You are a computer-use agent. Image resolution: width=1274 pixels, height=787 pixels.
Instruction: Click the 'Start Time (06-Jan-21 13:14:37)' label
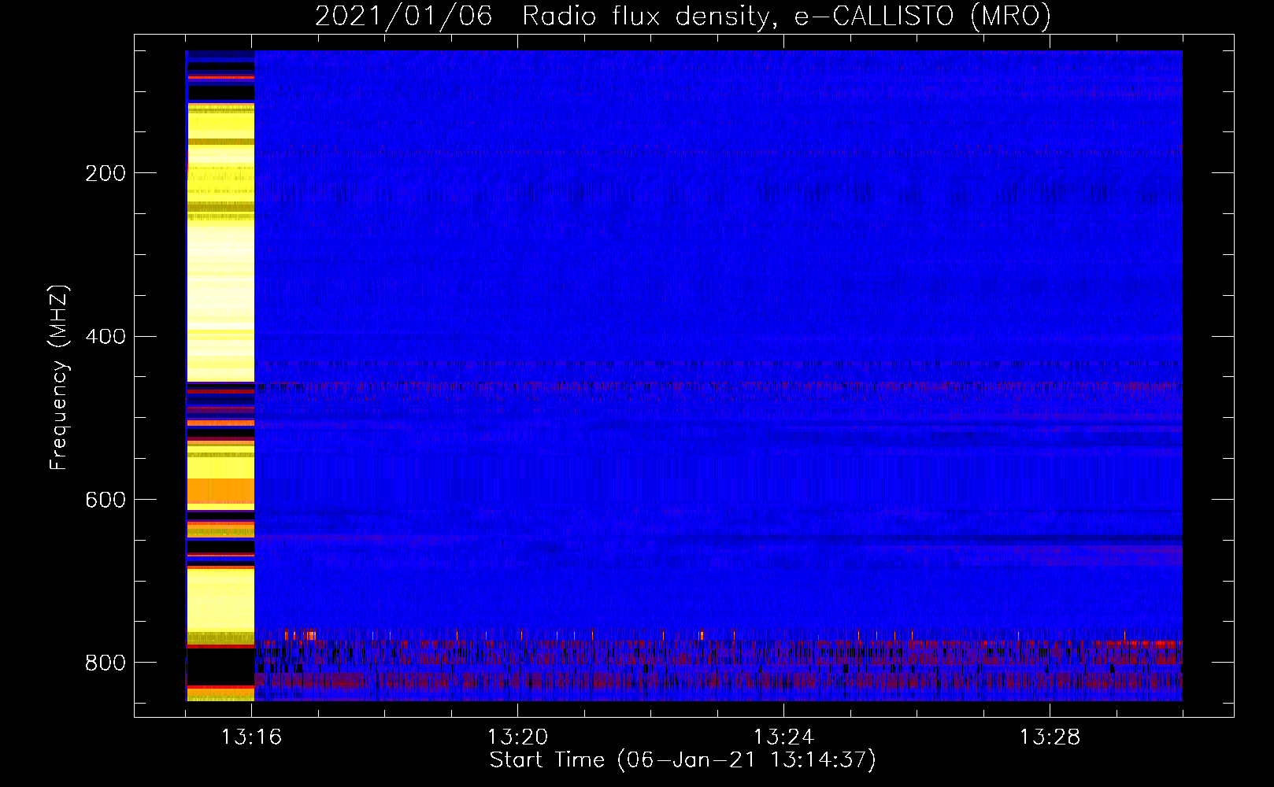pos(683,760)
